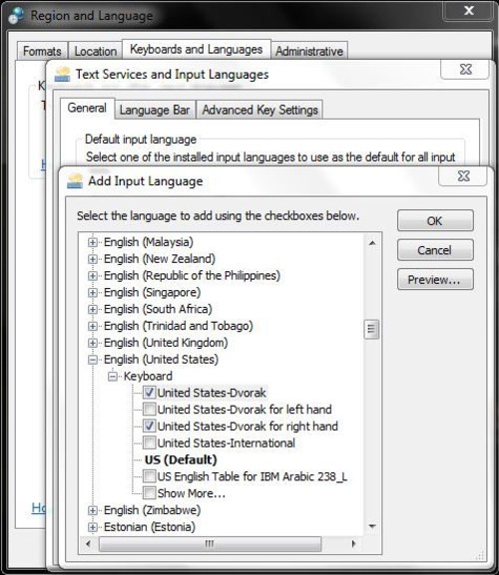Select the General tab in Text Services
The image size is (499, 575).
tap(87, 109)
